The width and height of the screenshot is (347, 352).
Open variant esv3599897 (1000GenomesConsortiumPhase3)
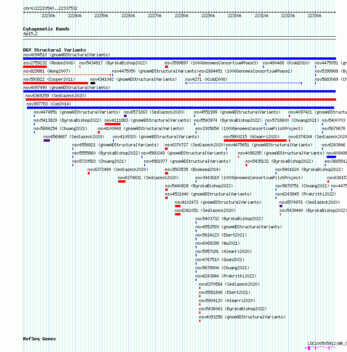click(211, 63)
